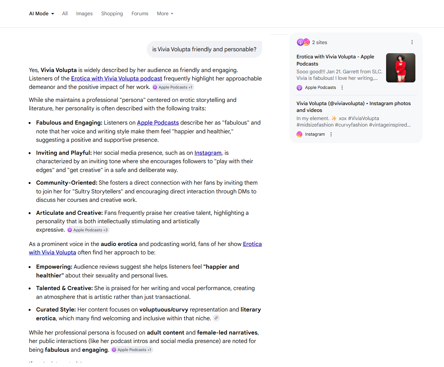The height and width of the screenshot is (367, 444).
Task: Open the sources panel three-dot menu
Action: [x=412, y=42]
